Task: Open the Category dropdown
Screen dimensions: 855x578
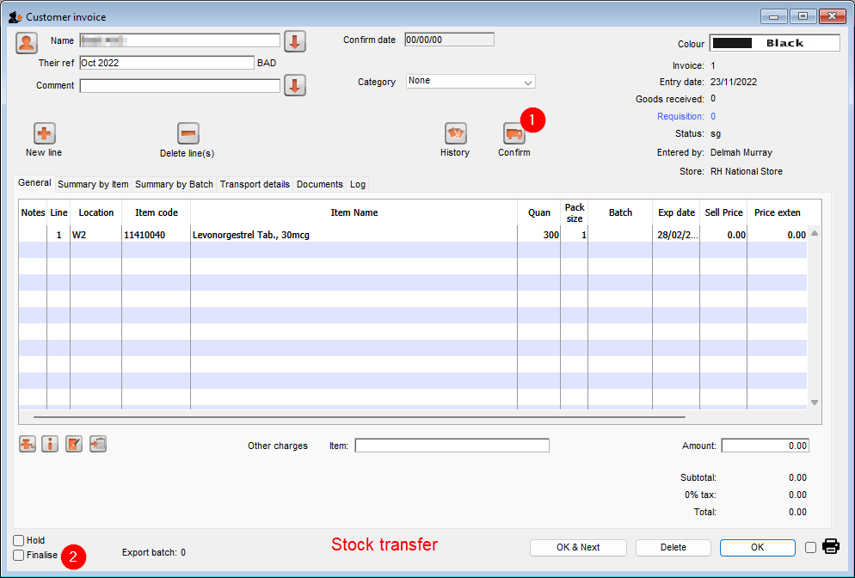Action: point(471,82)
